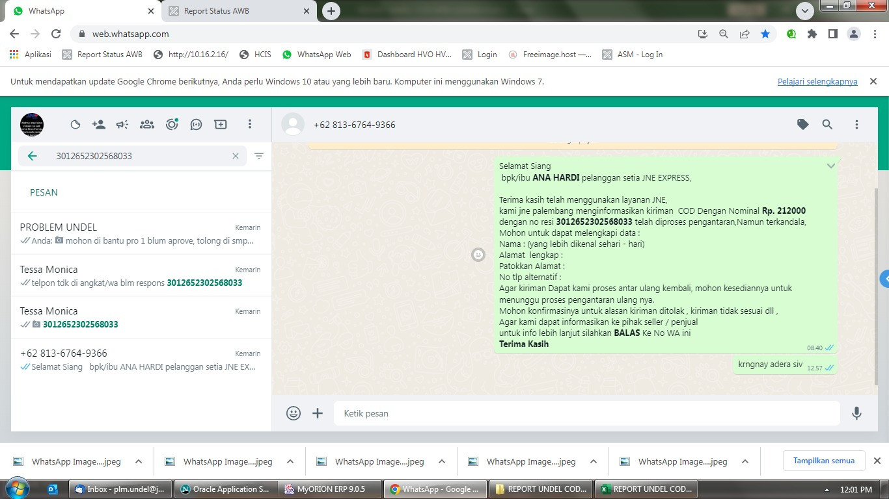Image resolution: width=889 pixels, height=499 pixels.
Task: Open the Extensions puzzle icon
Action: point(812,34)
